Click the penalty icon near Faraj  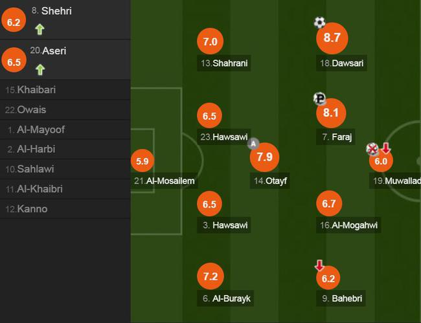319,98
